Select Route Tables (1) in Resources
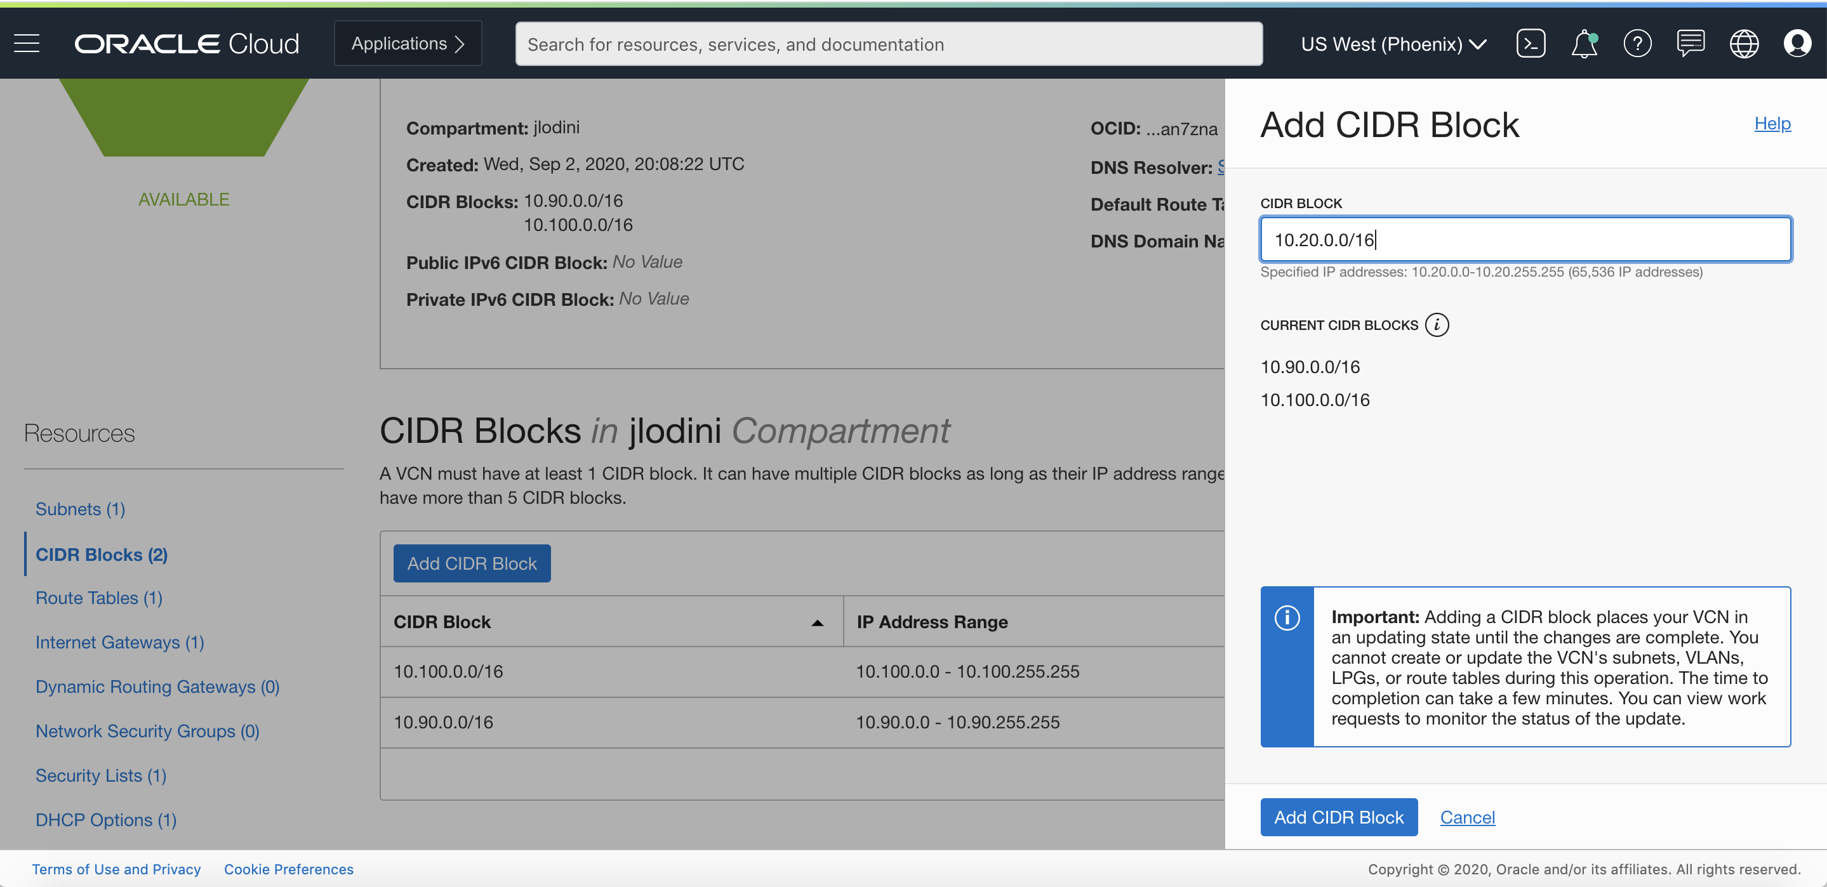This screenshot has height=887, width=1827. [98, 598]
